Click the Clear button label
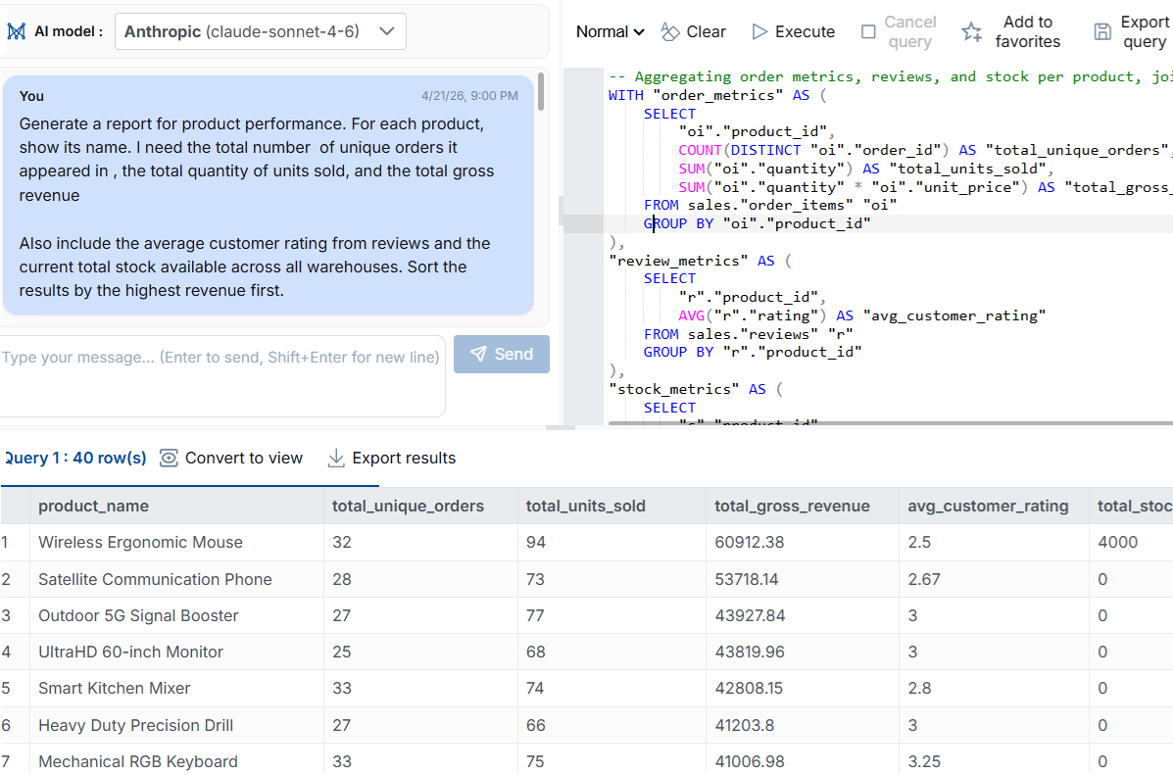Screen dimensions: 1173x775 706,31
